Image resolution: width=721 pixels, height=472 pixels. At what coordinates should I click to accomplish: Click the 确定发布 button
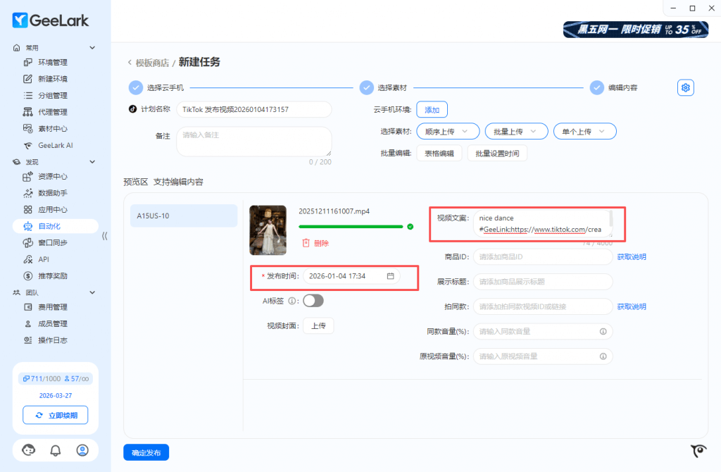[x=146, y=452]
